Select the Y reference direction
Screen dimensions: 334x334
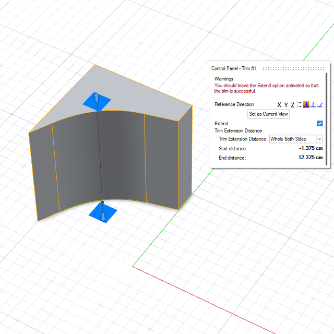tap(286, 105)
